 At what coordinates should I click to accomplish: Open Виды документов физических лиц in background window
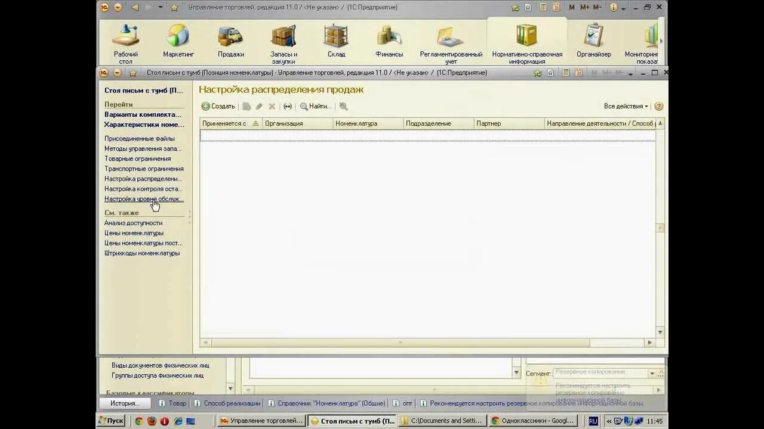160,365
